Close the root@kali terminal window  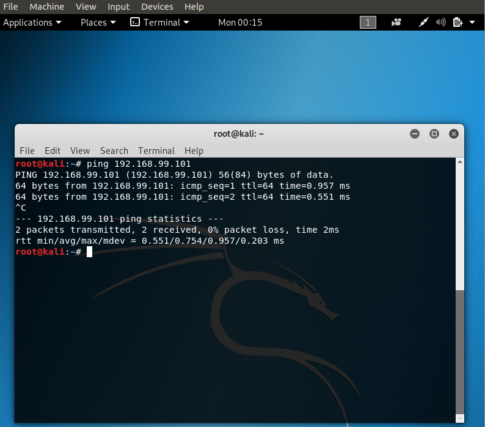[x=454, y=134]
